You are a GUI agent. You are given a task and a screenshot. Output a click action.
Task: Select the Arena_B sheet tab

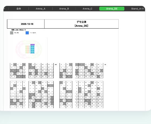pyautogui.click(x=64, y=9)
